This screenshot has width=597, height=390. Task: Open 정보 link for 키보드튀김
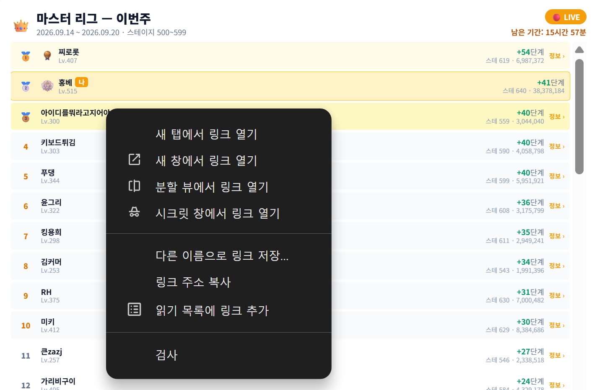[x=557, y=146]
